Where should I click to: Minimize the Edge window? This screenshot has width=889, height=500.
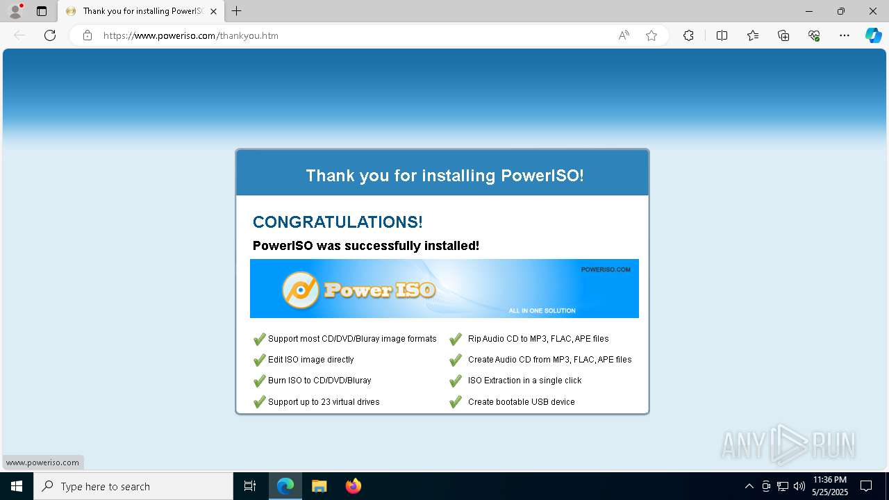click(809, 11)
